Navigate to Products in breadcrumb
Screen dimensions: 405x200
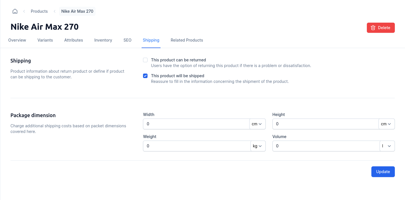[39, 11]
